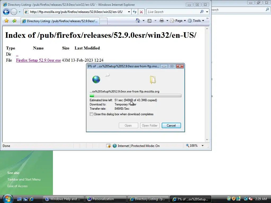This screenshot has width=271, height=203.
Task: Select the Directory Listing browser tab
Action: click(x=60, y=21)
